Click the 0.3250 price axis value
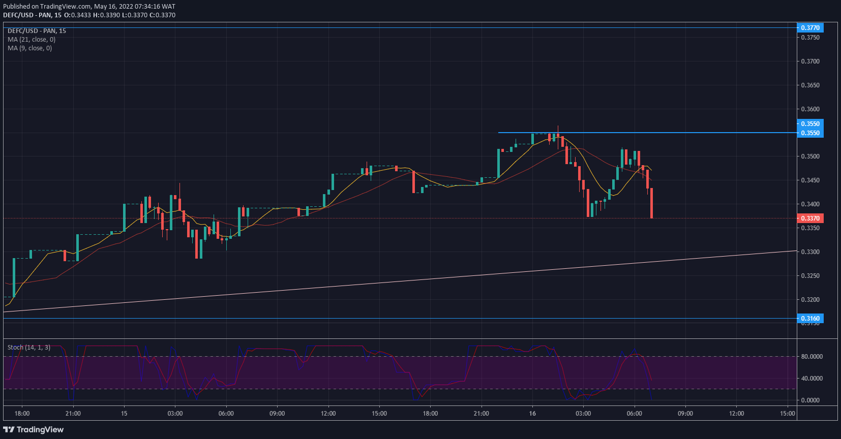The height and width of the screenshot is (439, 841). pos(810,276)
